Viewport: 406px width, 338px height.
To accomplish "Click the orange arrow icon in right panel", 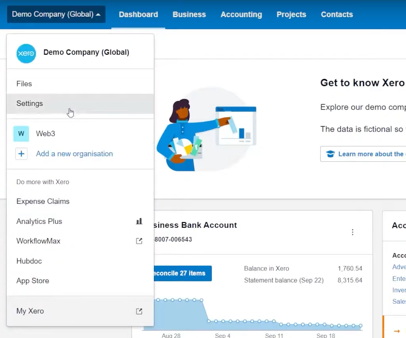I will pos(397,331).
